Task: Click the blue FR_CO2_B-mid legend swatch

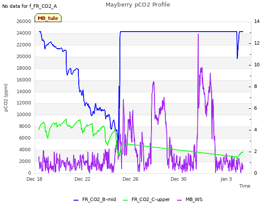Action: tap(76, 200)
